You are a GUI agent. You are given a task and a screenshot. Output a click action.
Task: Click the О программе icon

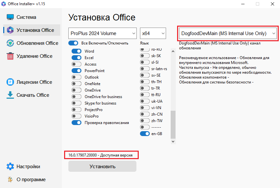click(x=10, y=180)
